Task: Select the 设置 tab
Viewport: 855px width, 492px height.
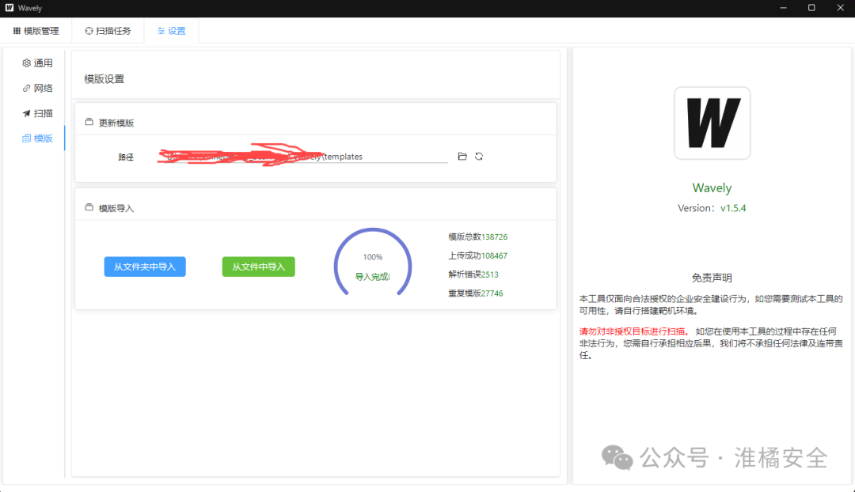Action: [171, 31]
